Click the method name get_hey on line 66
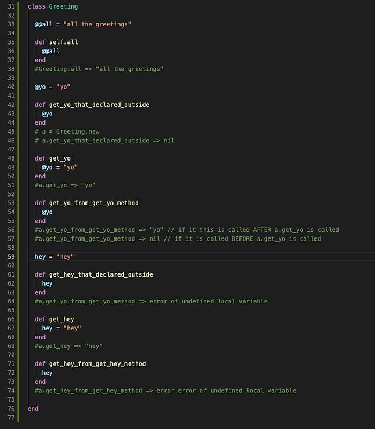The height and width of the screenshot is (429, 375). click(x=62, y=319)
